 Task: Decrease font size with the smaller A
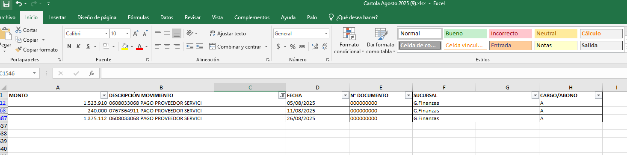[x=145, y=34]
